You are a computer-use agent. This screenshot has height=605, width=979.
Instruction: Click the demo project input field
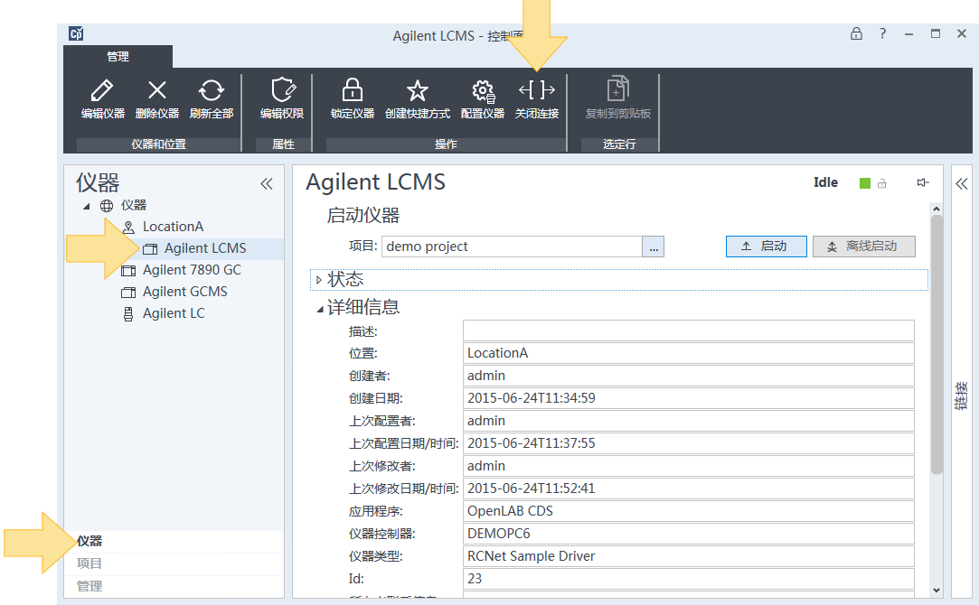pyautogui.click(x=512, y=247)
